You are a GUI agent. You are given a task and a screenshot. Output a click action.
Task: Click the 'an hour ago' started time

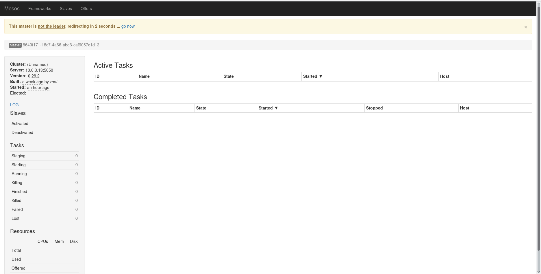click(x=38, y=88)
